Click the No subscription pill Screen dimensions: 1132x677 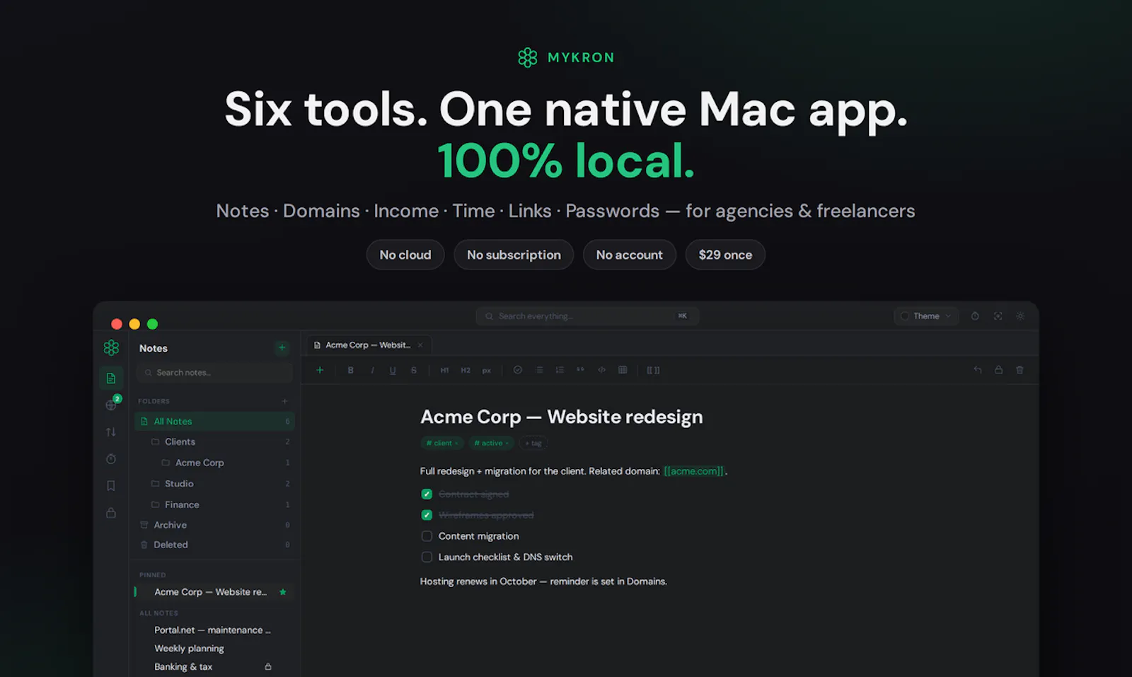(514, 255)
